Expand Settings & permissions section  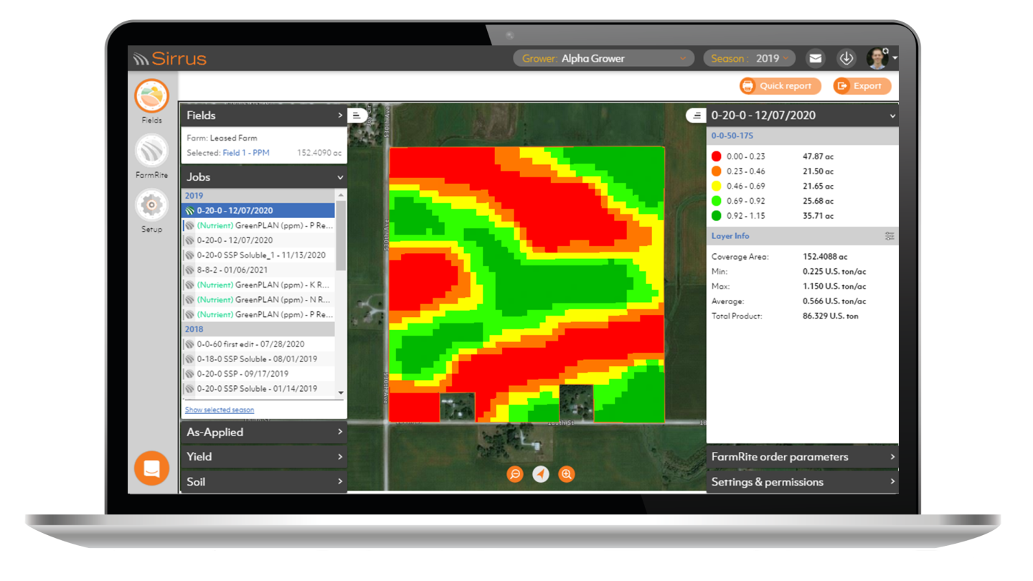pos(803,482)
